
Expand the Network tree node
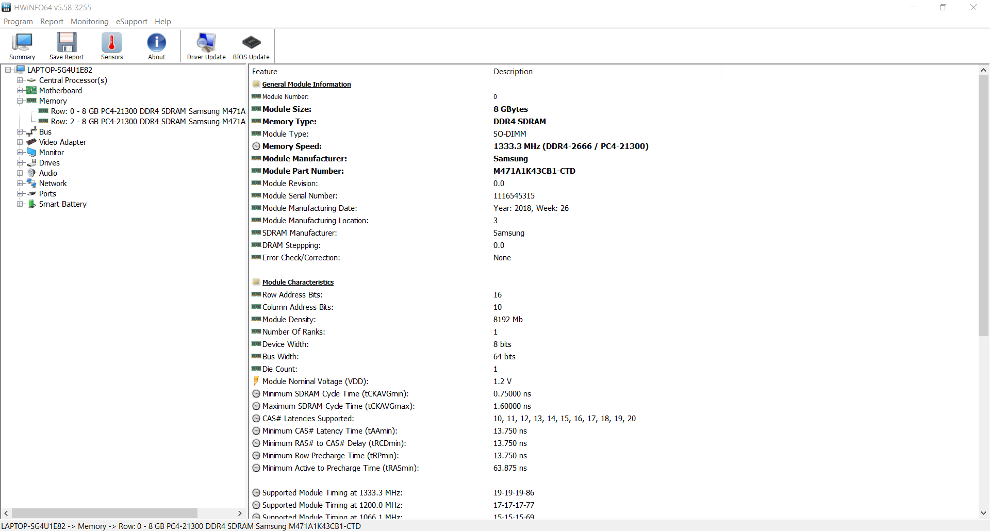pyautogui.click(x=20, y=183)
